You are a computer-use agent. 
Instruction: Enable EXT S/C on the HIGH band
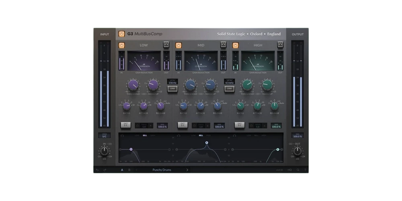[x=240, y=125]
